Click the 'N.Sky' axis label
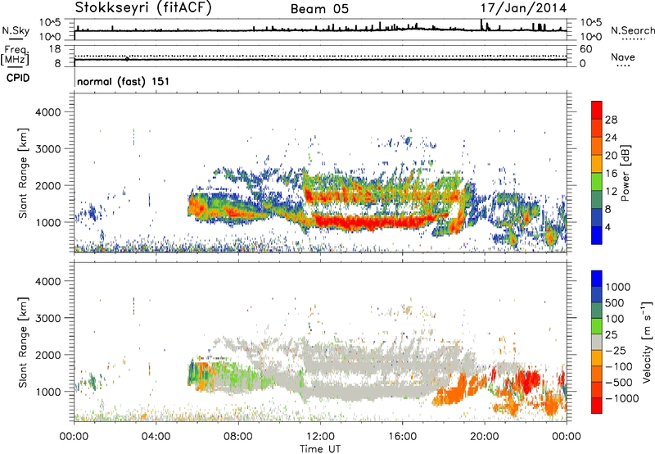 tap(16, 31)
